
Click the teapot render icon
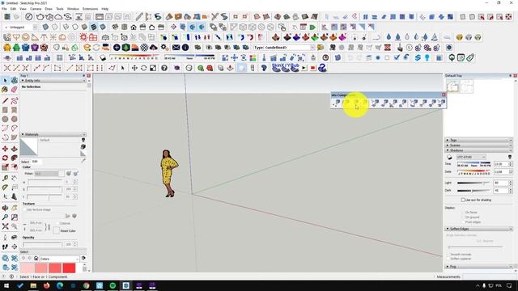40,16
